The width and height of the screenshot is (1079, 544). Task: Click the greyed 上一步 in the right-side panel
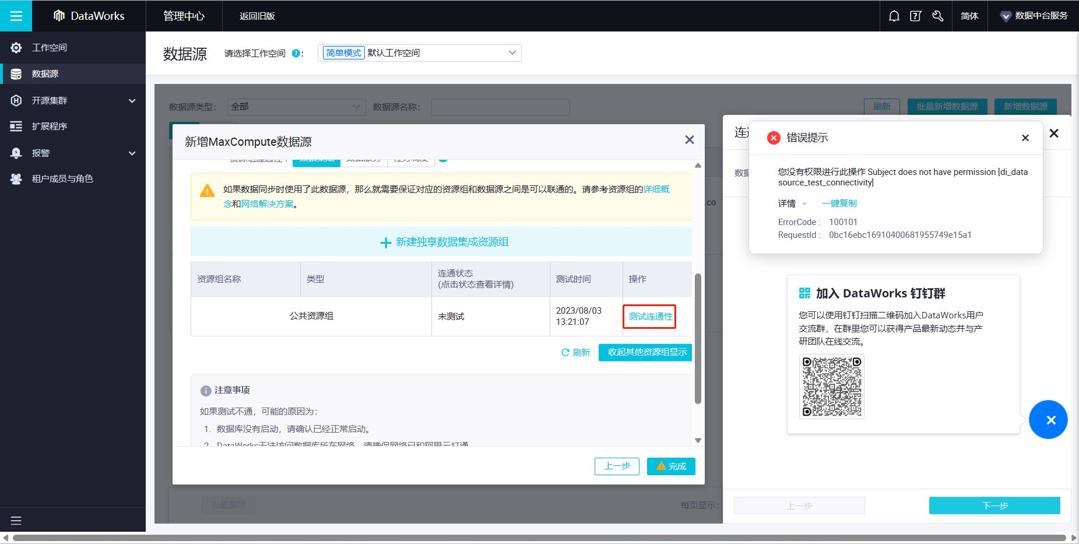[x=799, y=506]
